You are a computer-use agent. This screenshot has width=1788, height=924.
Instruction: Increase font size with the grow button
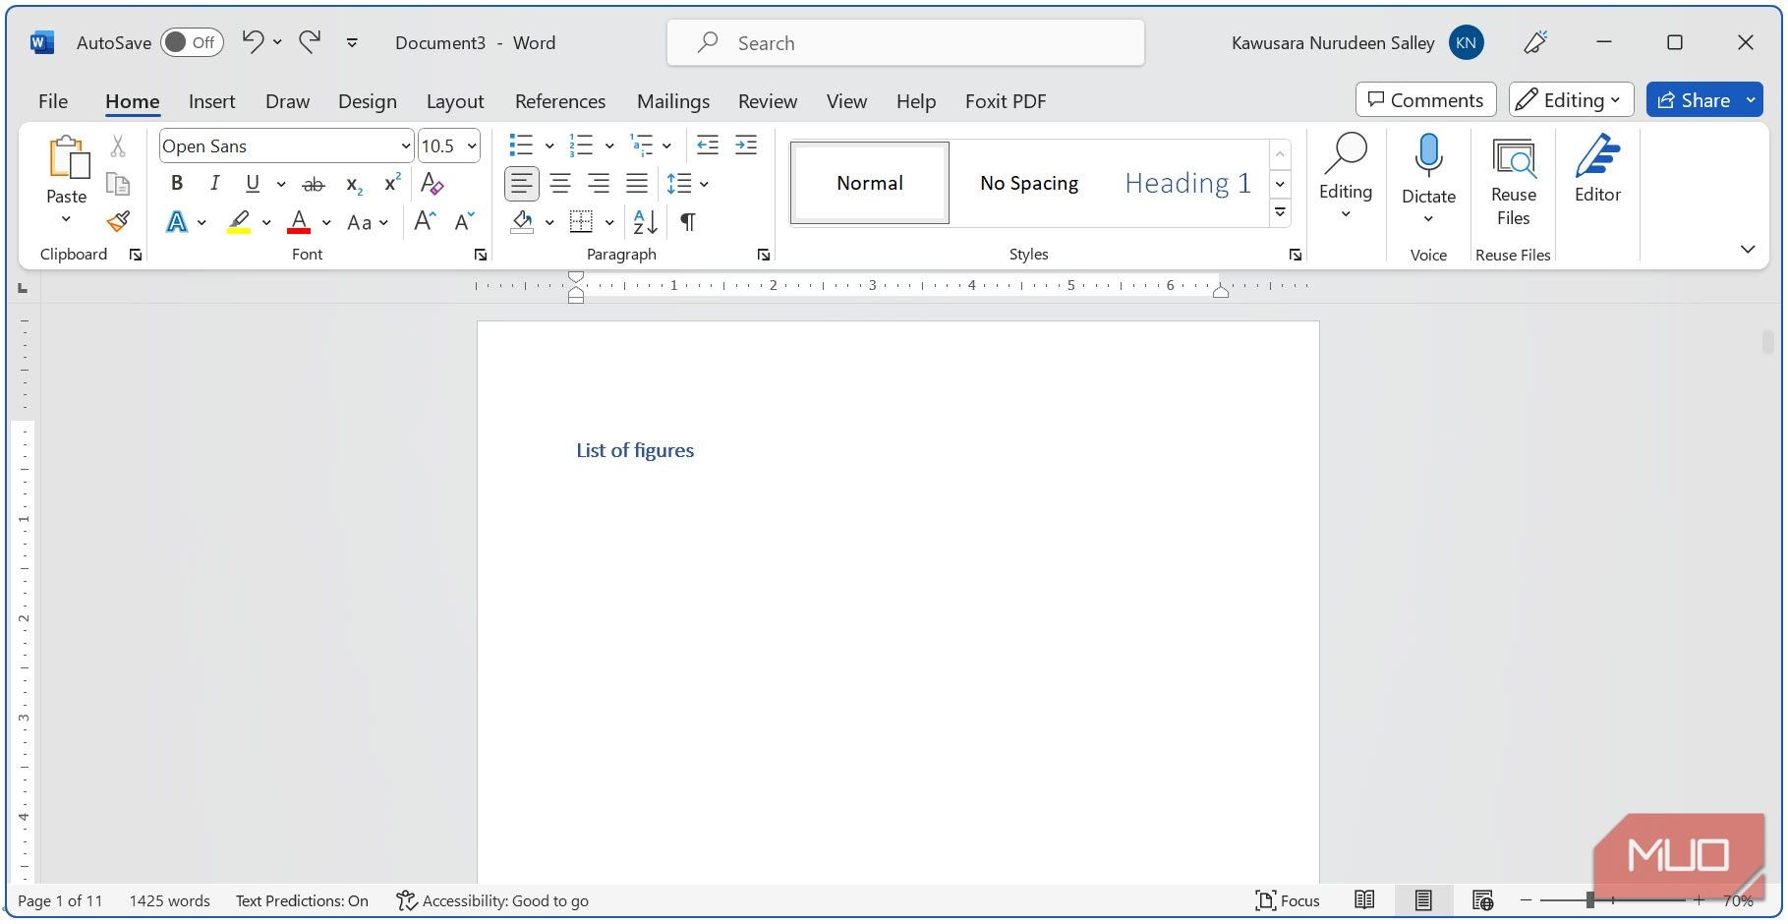pos(425,221)
